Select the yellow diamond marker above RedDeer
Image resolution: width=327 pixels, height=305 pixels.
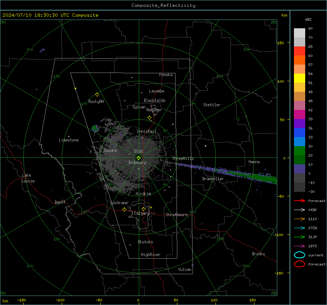pyautogui.click(x=150, y=118)
